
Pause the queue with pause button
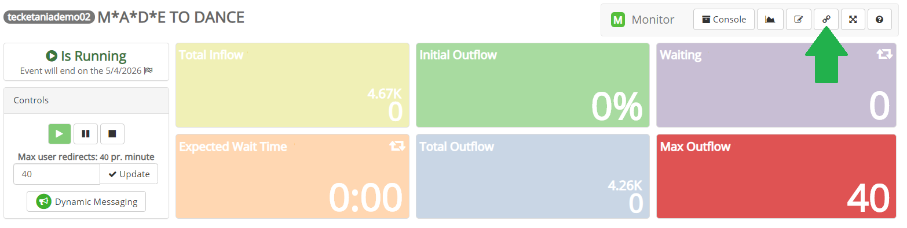(x=86, y=134)
